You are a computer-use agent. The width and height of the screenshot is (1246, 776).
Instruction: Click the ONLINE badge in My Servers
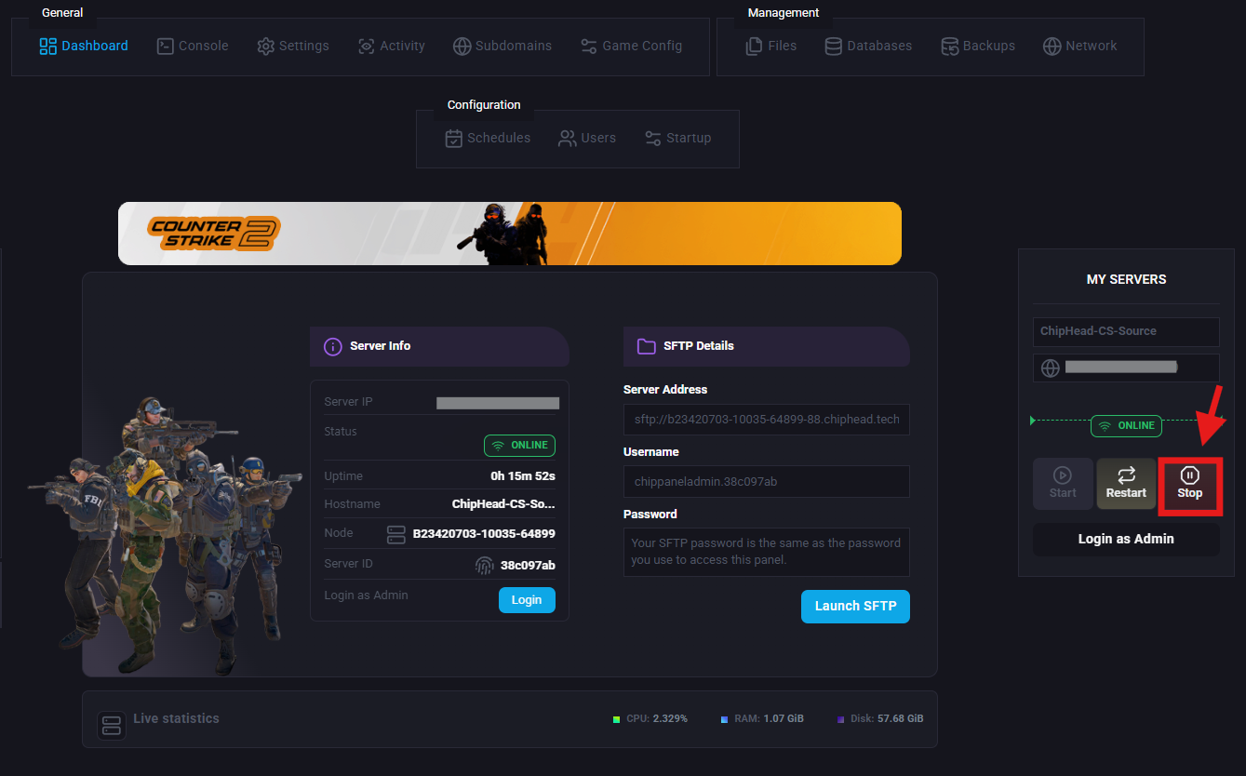1126,426
